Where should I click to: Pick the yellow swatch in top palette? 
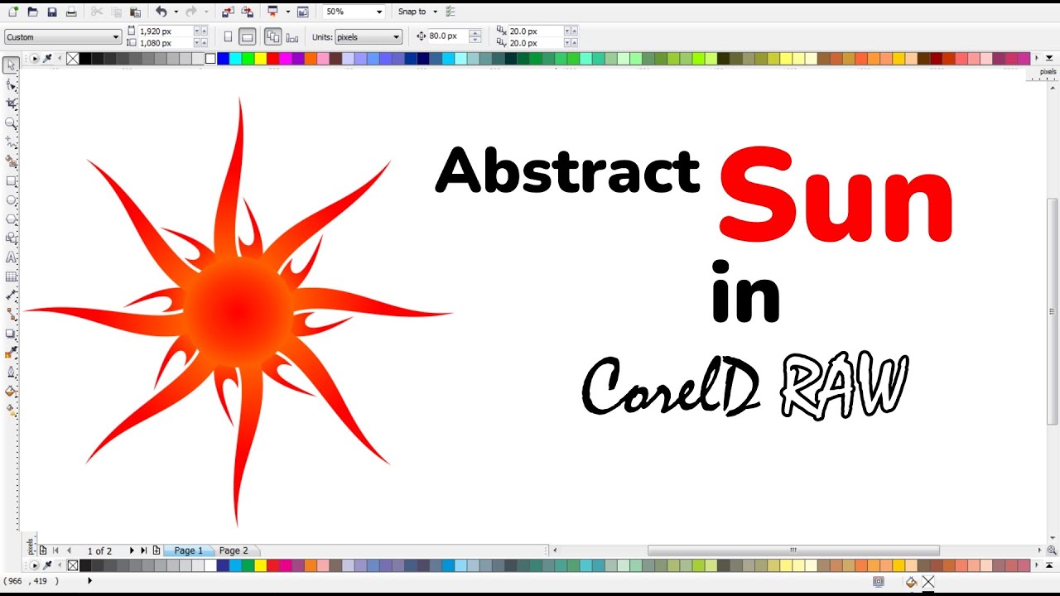(260, 59)
